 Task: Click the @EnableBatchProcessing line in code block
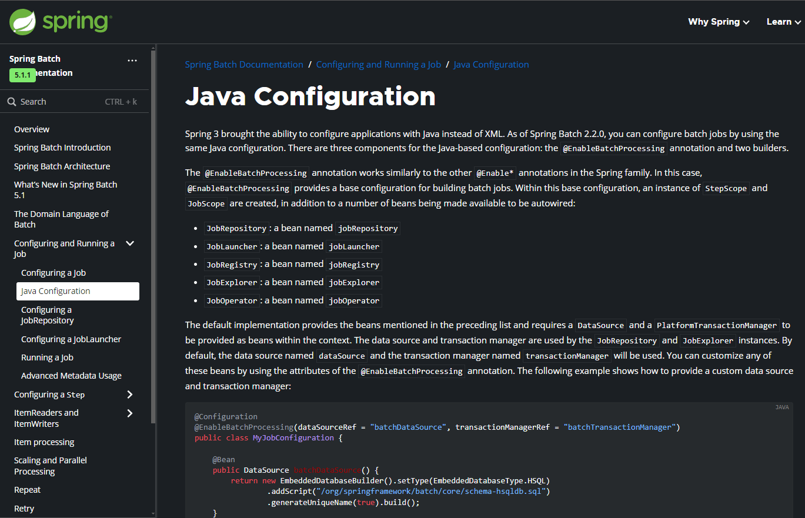pos(437,427)
